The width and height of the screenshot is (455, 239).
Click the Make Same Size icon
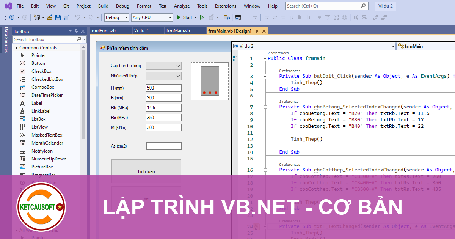(336, 17)
